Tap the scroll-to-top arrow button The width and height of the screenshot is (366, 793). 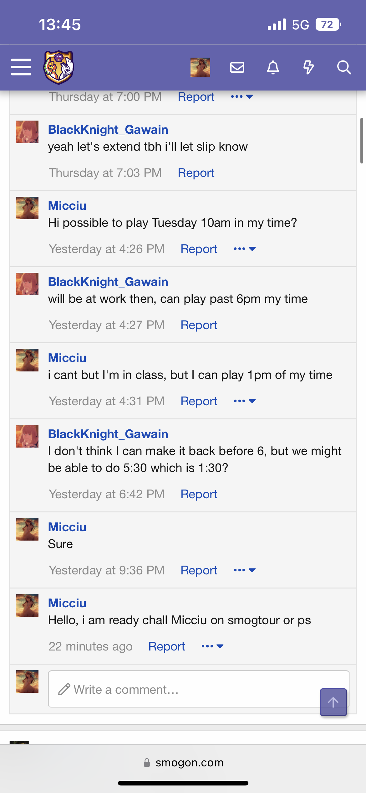[333, 702]
